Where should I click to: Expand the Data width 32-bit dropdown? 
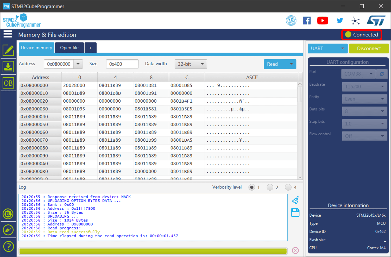191,64
